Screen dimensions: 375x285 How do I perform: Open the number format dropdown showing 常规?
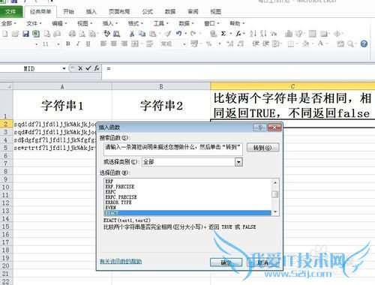click(184, 44)
